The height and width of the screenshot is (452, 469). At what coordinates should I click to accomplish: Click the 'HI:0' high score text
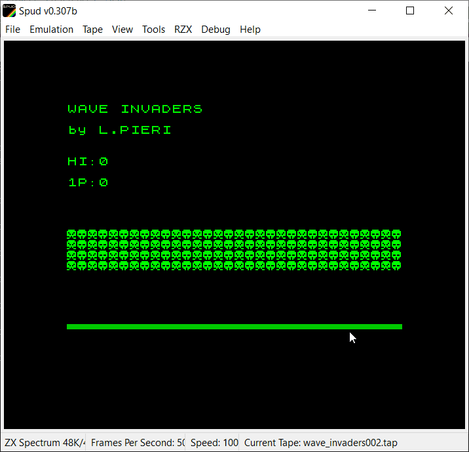88,161
